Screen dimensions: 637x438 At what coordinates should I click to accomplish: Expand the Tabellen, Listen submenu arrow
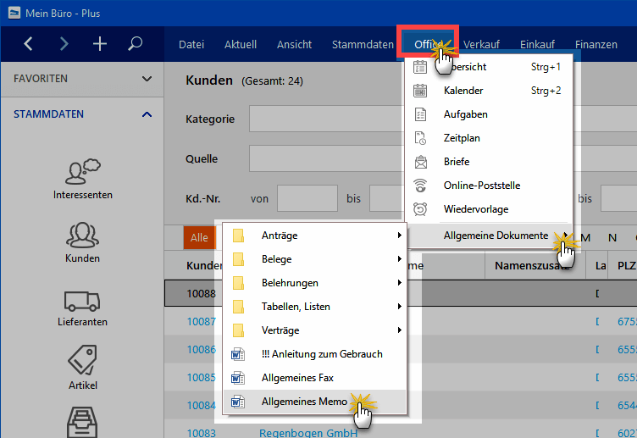400,307
